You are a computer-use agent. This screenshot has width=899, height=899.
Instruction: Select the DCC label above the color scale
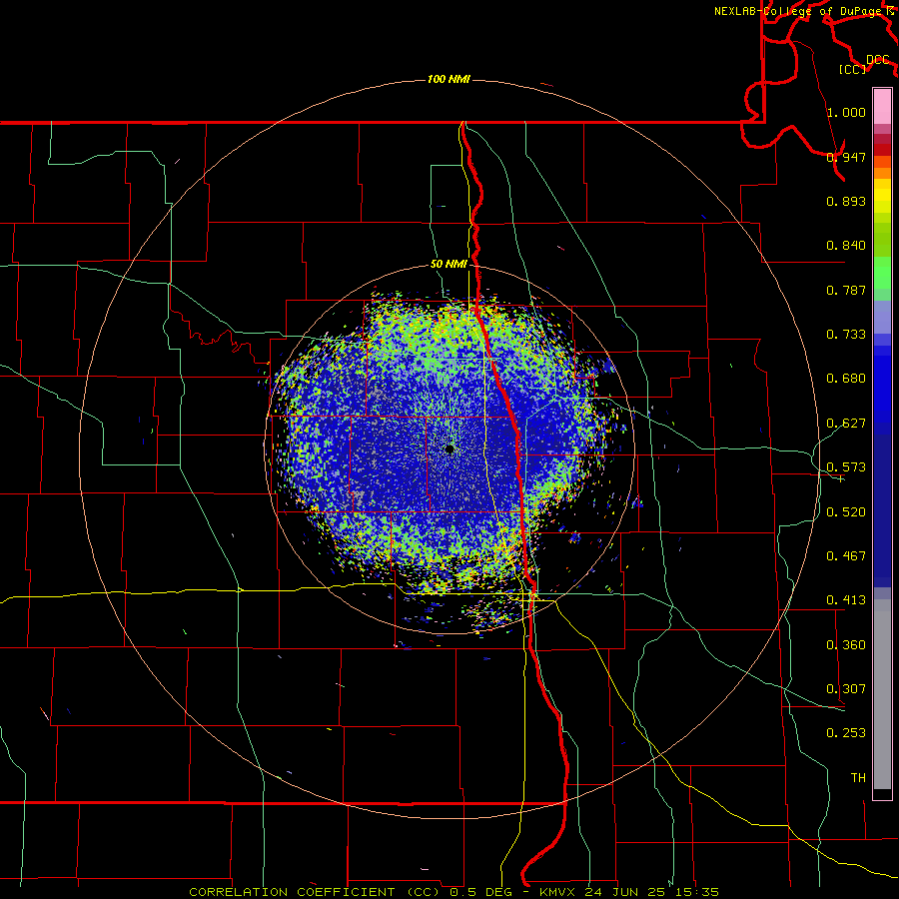click(x=877, y=60)
